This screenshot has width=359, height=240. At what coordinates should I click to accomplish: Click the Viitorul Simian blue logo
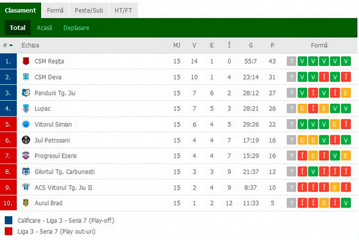click(26, 124)
